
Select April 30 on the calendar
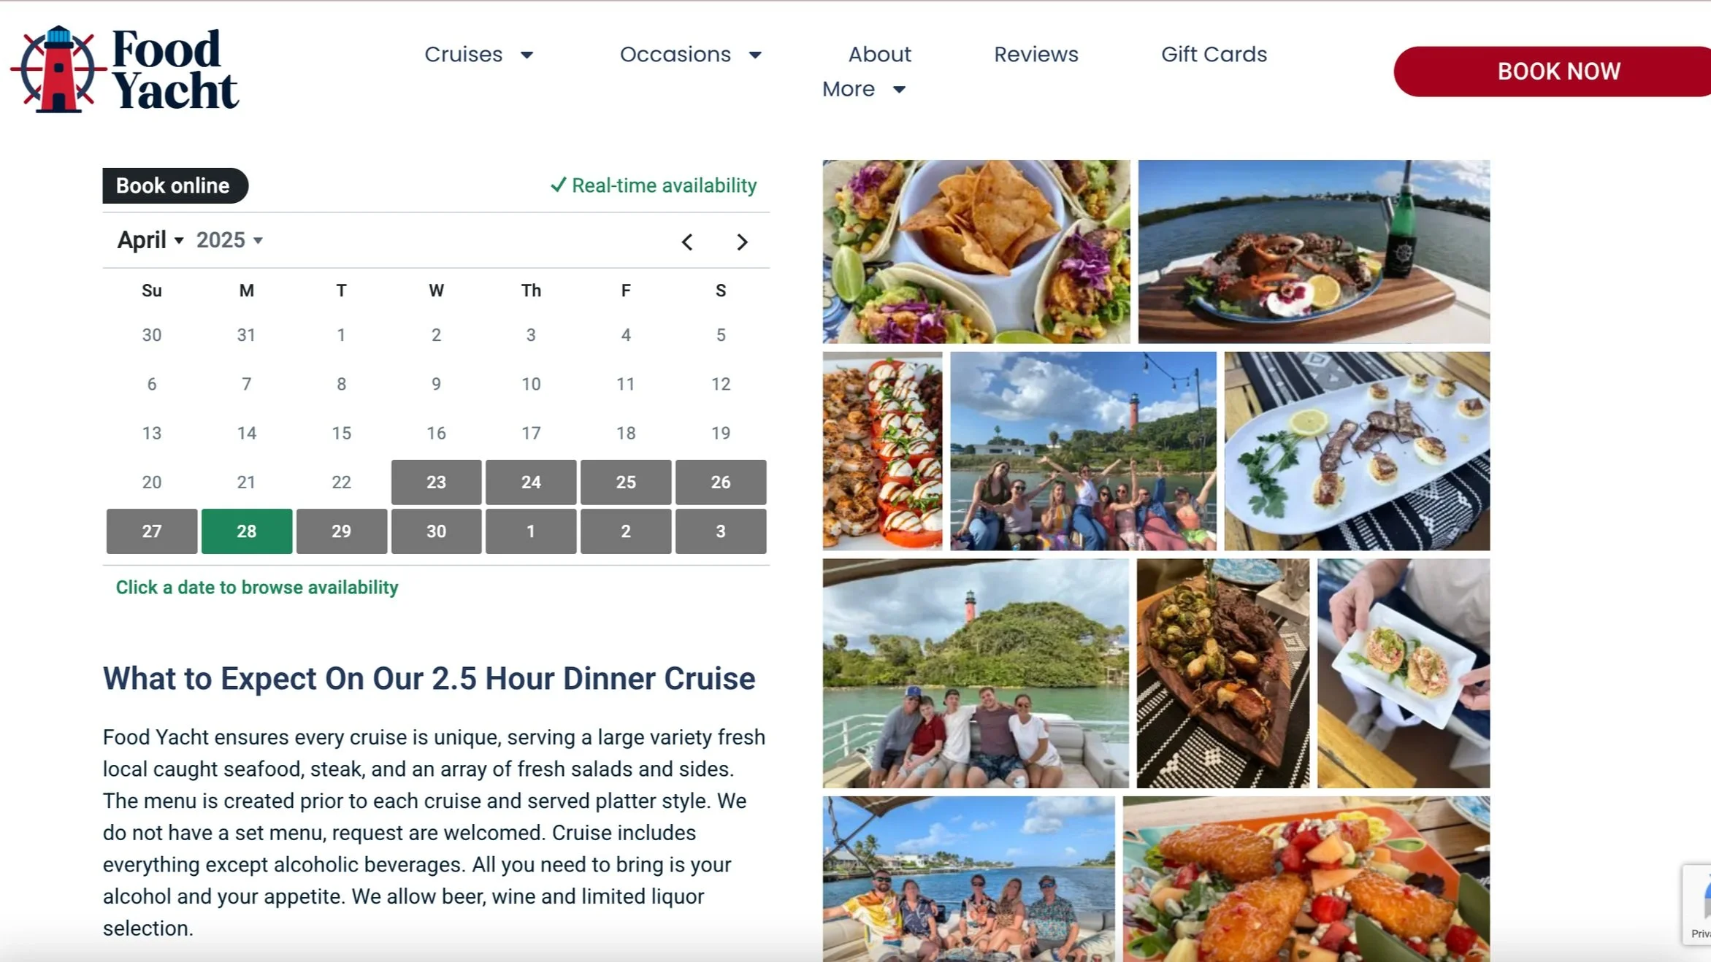[436, 531]
